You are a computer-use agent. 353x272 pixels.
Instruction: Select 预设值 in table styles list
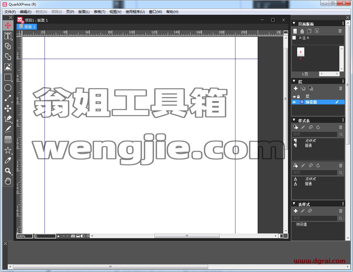(301, 224)
